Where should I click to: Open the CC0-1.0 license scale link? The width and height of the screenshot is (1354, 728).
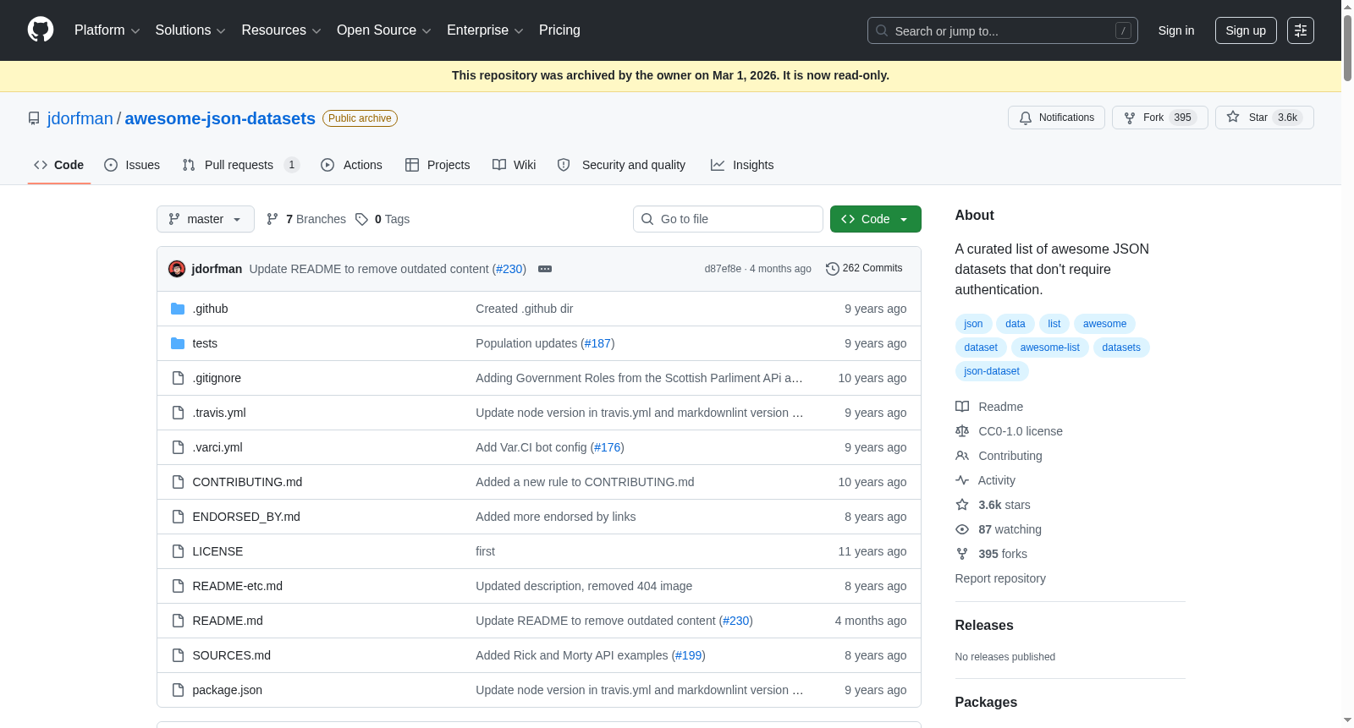(x=1009, y=431)
